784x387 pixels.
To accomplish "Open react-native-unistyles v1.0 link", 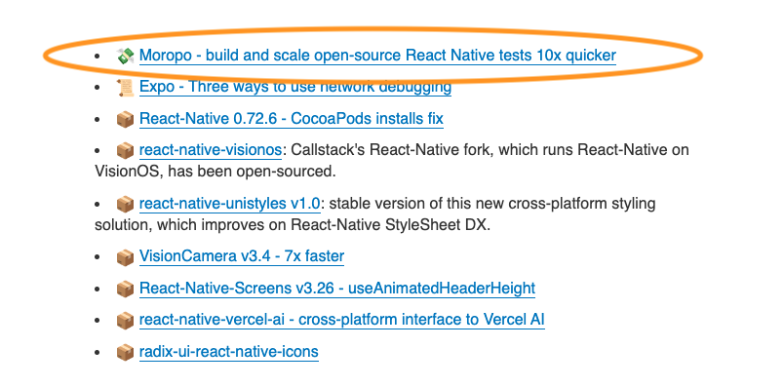I will point(229,204).
